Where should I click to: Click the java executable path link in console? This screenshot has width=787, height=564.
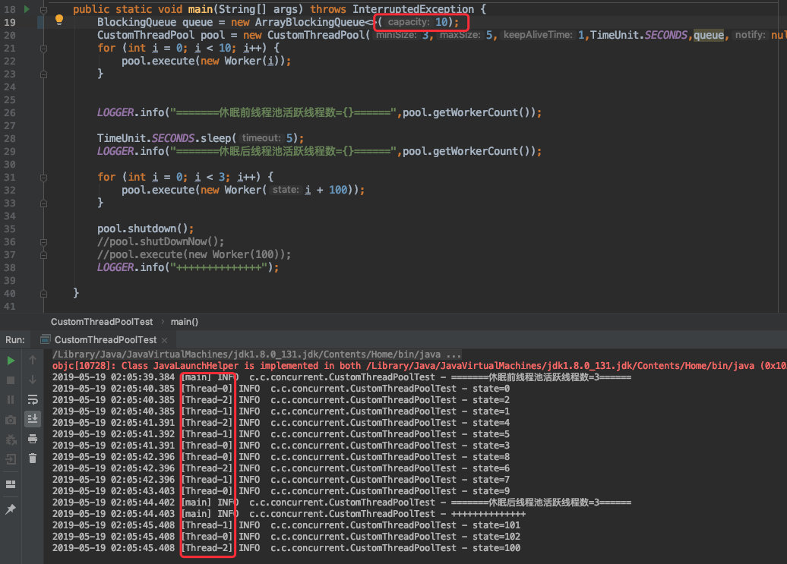click(x=246, y=354)
